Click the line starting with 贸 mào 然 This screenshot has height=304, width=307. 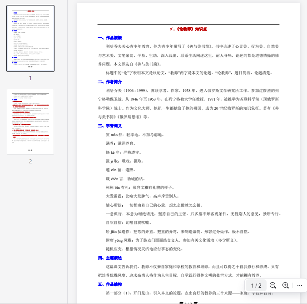pos(131,135)
